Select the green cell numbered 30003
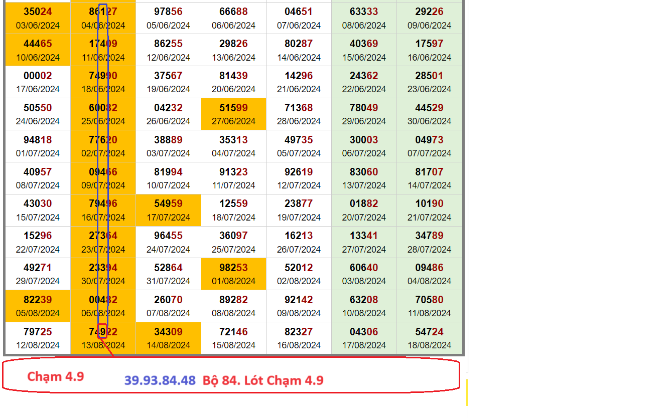Image resolution: width=671 pixels, height=418 pixels. 364,146
